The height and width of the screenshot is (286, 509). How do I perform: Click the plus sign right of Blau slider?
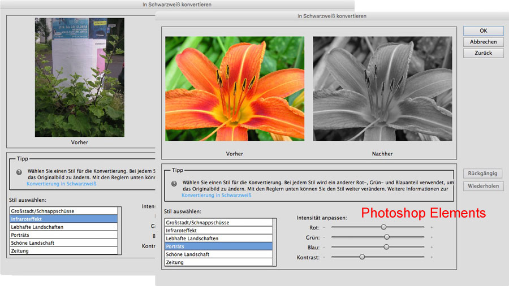(x=432, y=248)
